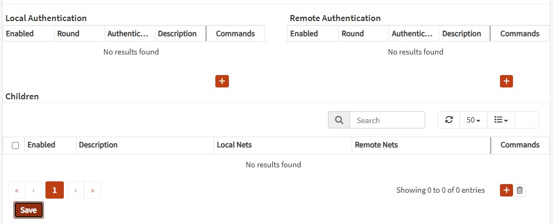
Task: Go to previous page of results
Action: coord(34,190)
